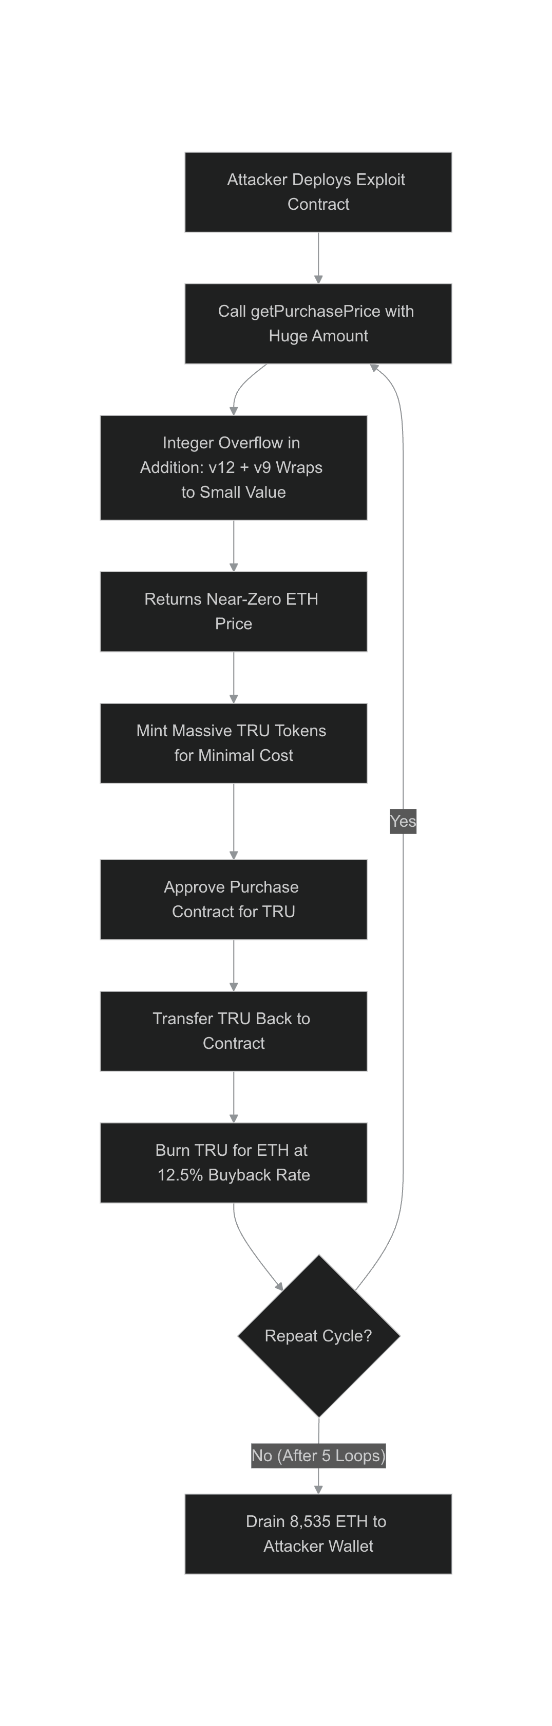
Task: Click the No (After 5 Loops) edge label
Action: (318, 1456)
